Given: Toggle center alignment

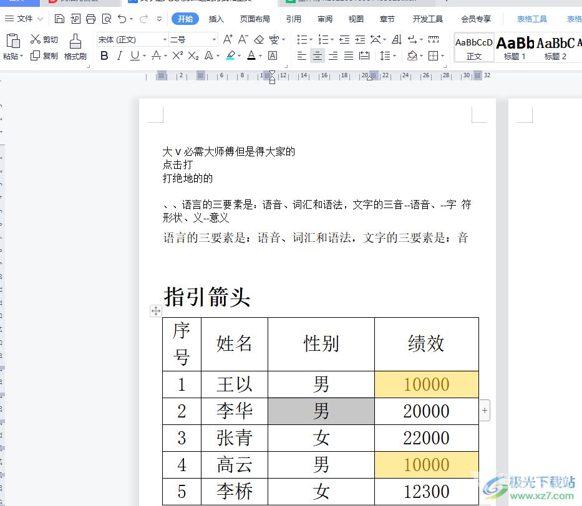Looking at the screenshot, I should 318,55.
